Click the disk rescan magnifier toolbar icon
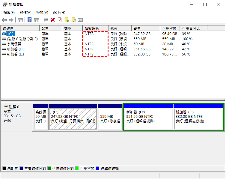 [46, 20]
